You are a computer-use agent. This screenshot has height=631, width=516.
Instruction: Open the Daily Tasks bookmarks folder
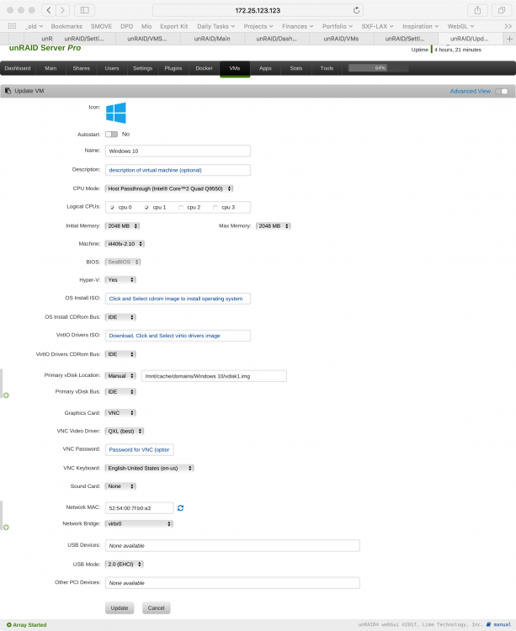tap(215, 26)
